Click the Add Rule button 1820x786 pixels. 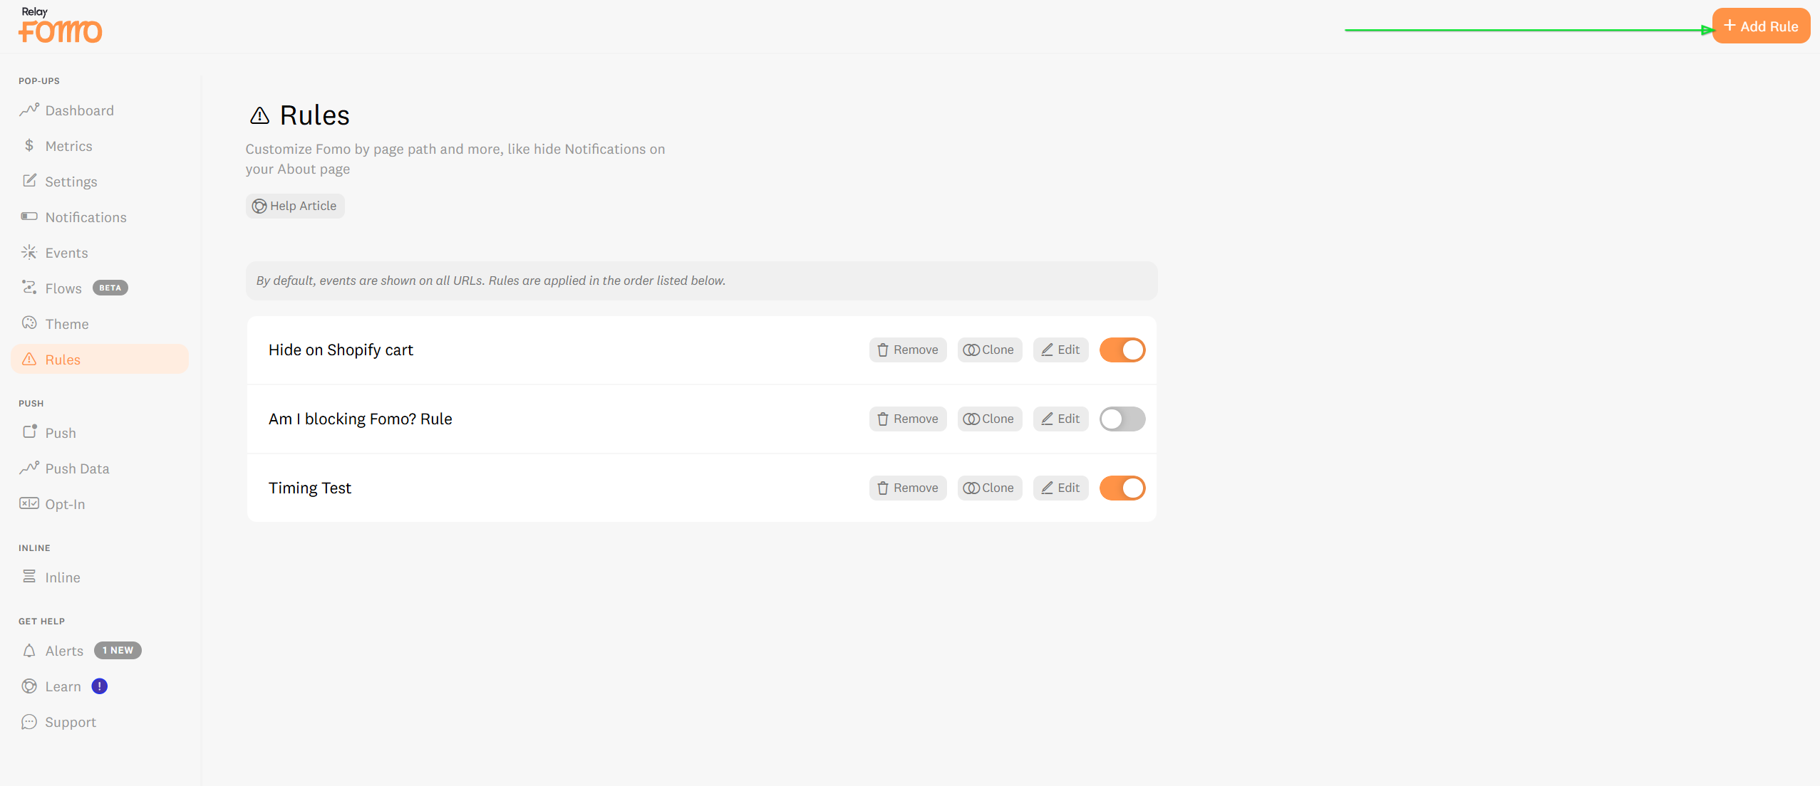pos(1761,26)
